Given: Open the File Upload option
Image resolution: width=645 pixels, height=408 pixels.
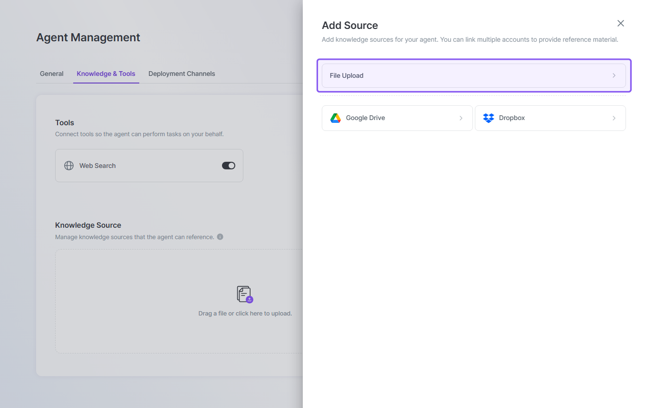Looking at the screenshot, I should 474,75.
